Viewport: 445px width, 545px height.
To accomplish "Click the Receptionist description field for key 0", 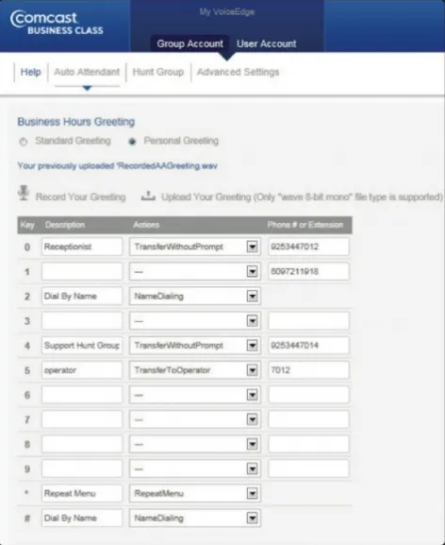I will pyautogui.click(x=82, y=247).
